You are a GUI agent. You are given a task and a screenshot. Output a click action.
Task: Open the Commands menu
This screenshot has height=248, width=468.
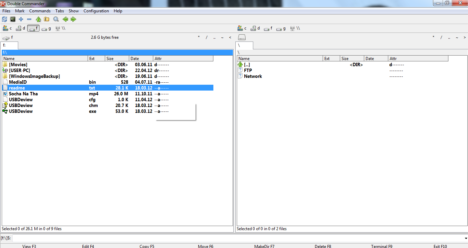[40, 11]
